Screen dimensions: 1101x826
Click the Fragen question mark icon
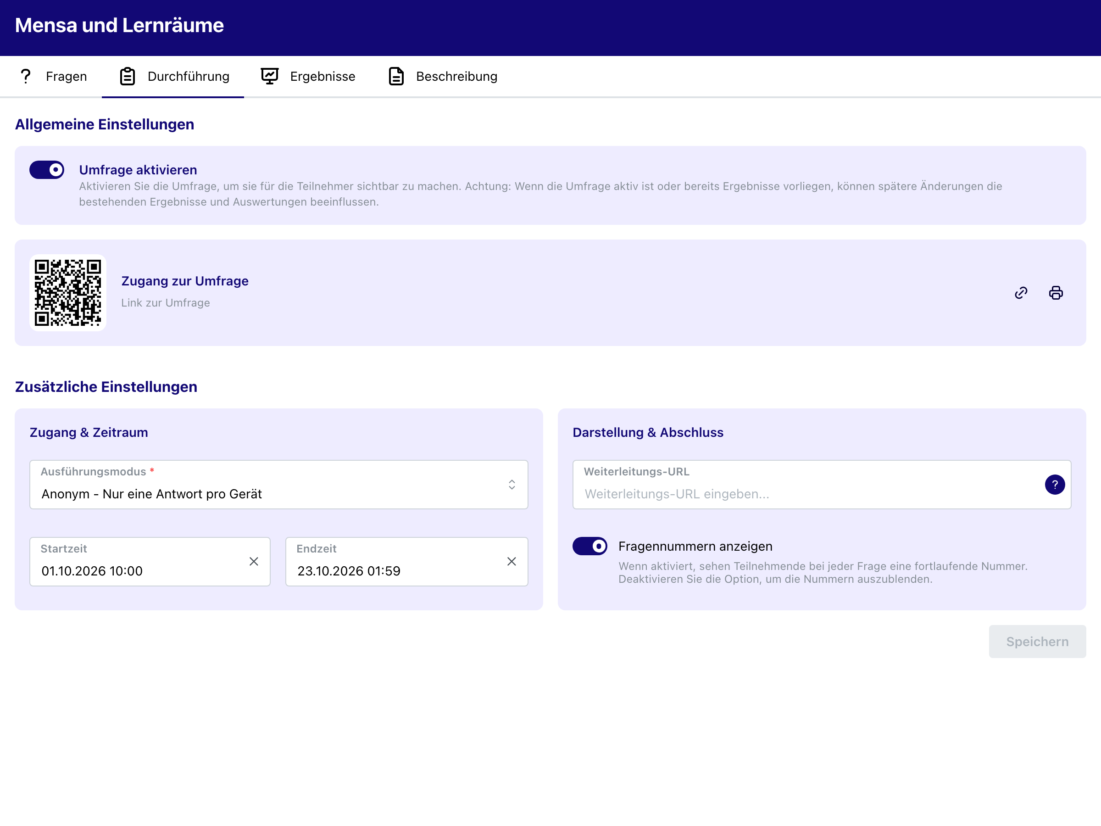(x=25, y=76)
